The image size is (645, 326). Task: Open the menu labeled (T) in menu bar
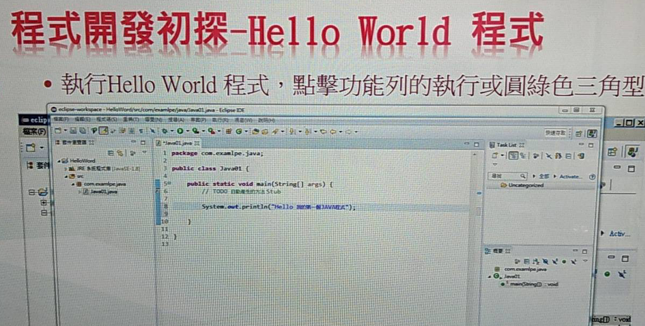pos(130,120)
